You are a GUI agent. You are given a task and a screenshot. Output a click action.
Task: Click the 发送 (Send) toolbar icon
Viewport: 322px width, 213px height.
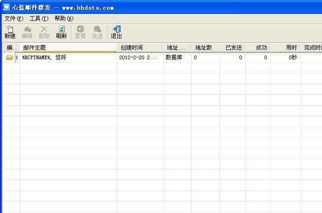click(x=97, y=32)
